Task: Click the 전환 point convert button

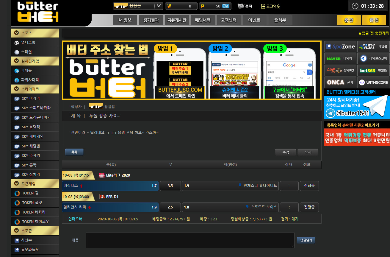Action: pos(226,6)
